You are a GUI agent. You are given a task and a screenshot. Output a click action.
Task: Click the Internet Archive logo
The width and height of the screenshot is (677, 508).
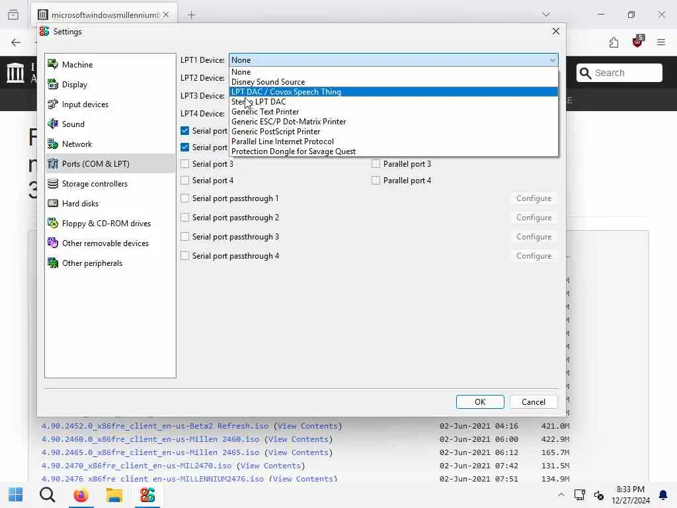(16, 73)
